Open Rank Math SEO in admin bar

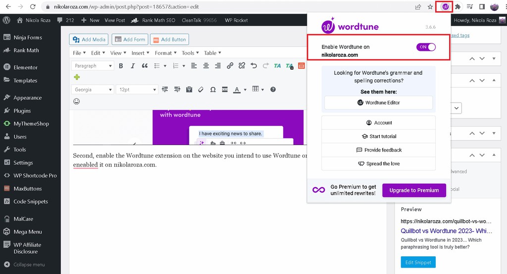click(x=153, y=20)
